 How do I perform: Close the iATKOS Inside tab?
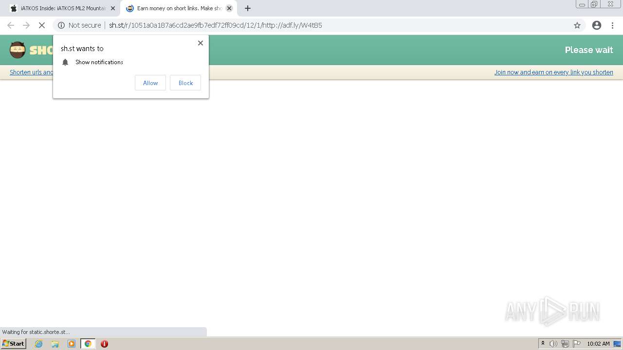pyautogui.click(x=112, y=8)
